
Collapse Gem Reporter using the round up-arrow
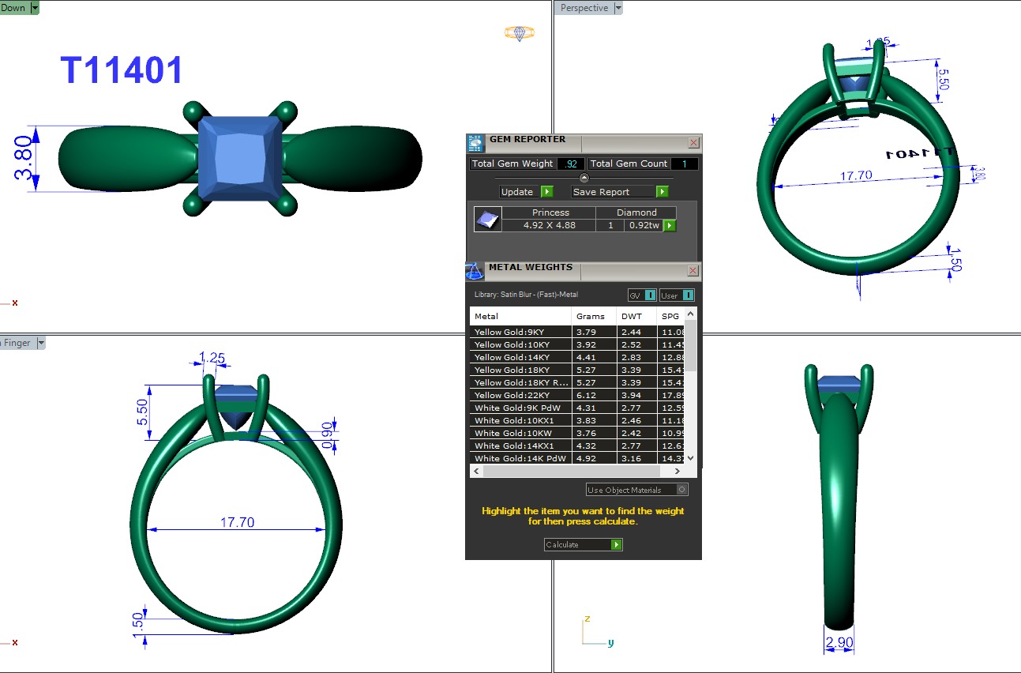click(584, 178)
